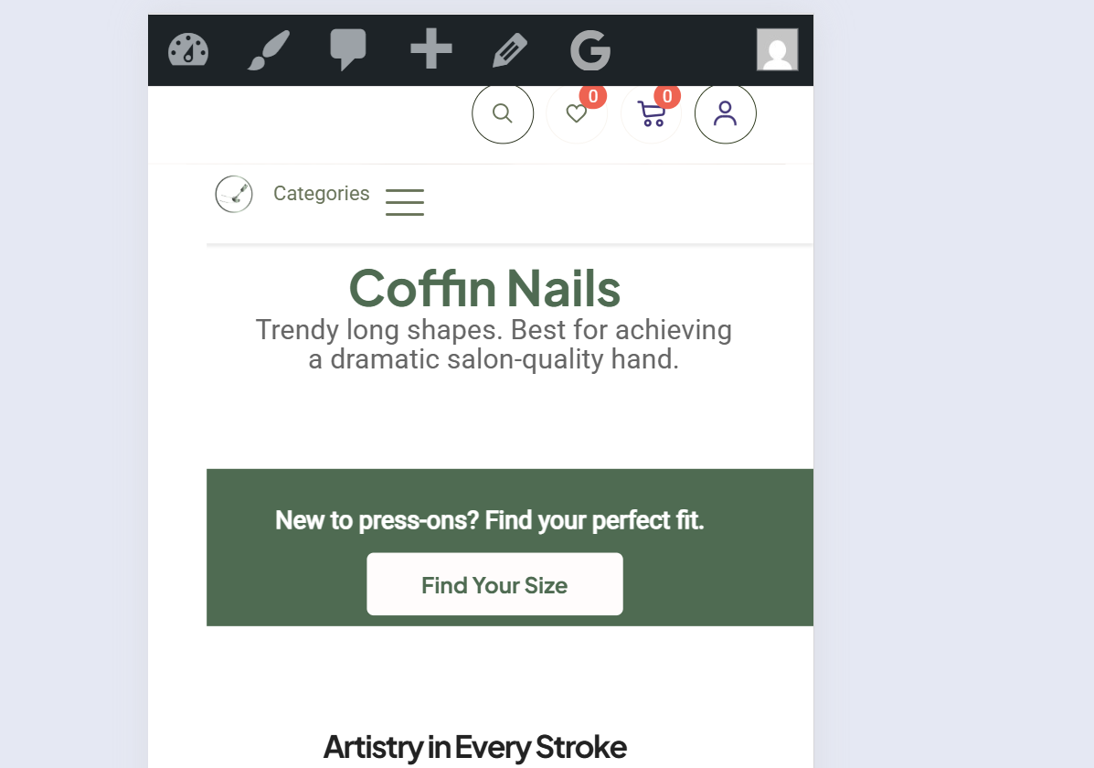Open the Google Site Kit G icon

click(590, 50)
